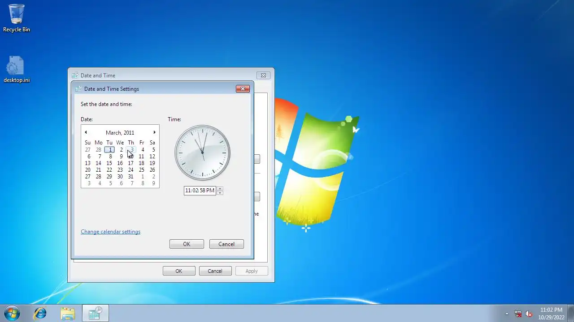
Task: Confirm with OK in Date and Time Settings
Action: click(187, 244)
